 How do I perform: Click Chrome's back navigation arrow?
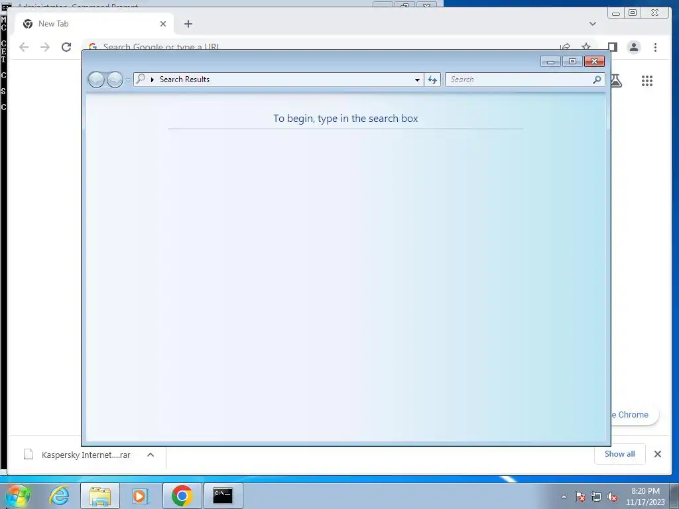point(24,47)
